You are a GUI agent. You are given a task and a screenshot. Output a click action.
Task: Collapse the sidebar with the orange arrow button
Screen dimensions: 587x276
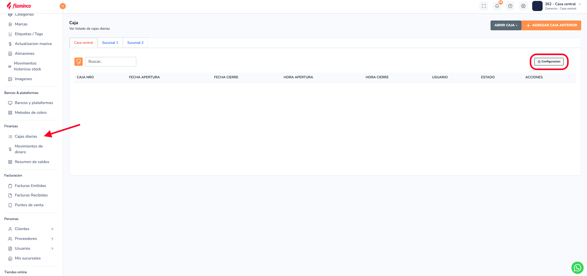coord(63,6)
